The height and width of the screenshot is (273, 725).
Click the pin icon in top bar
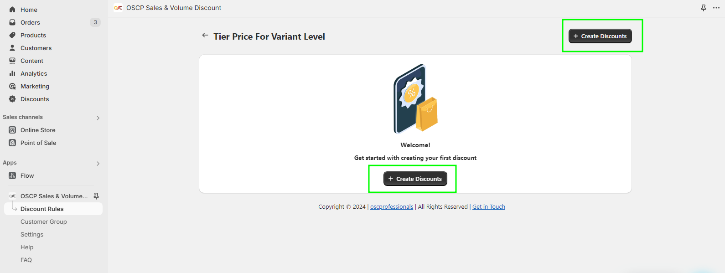[x=704, y=8]
